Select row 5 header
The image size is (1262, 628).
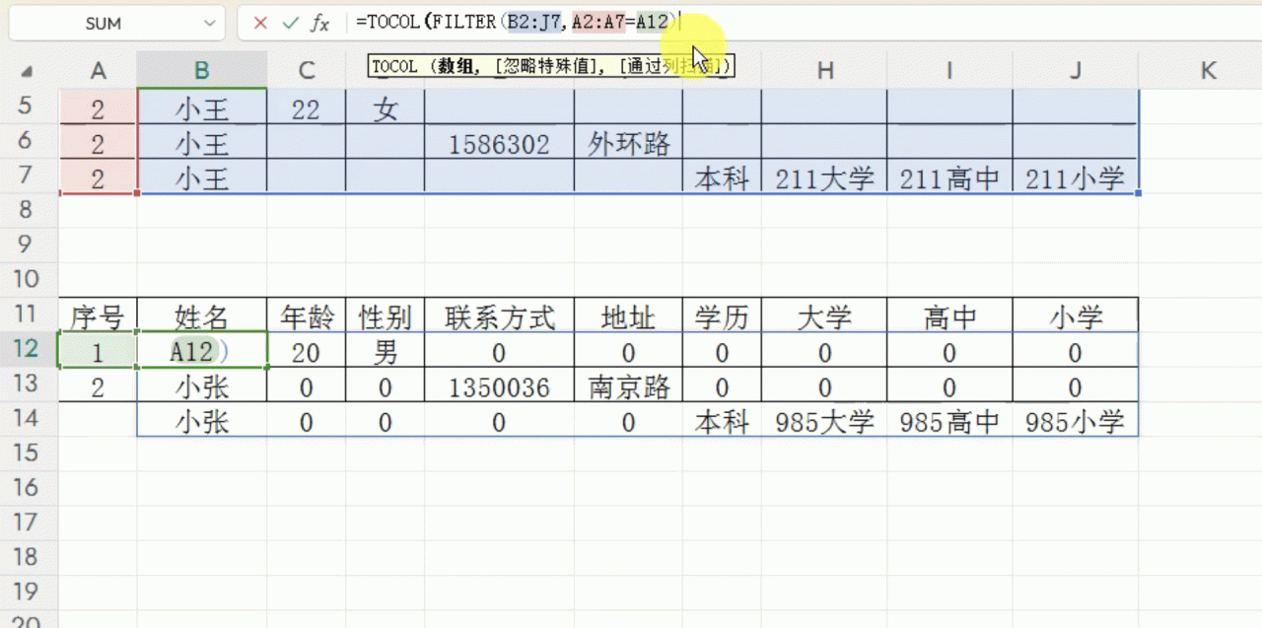(28, 106)
